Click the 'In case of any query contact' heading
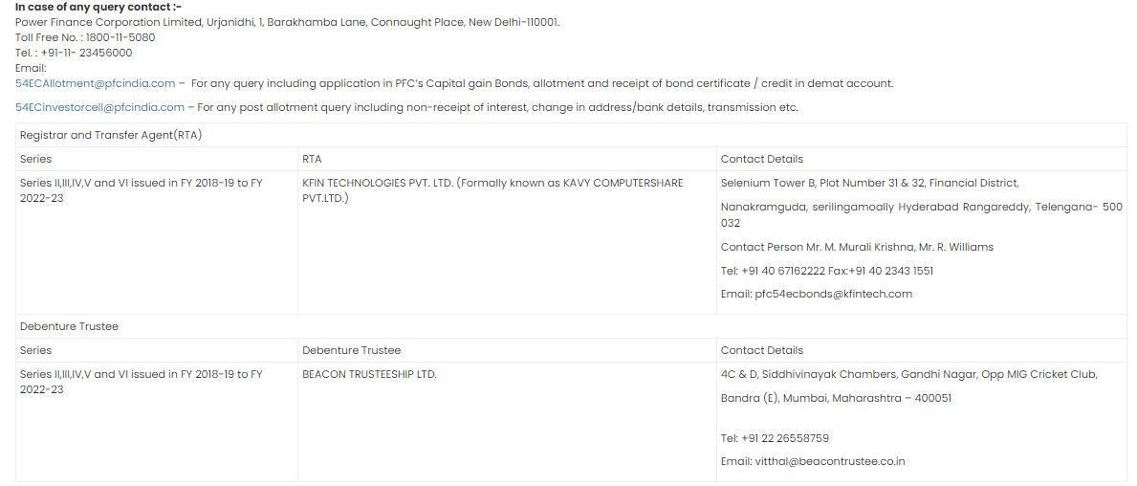Screen dimensions: 1137x486 point(98,7)
